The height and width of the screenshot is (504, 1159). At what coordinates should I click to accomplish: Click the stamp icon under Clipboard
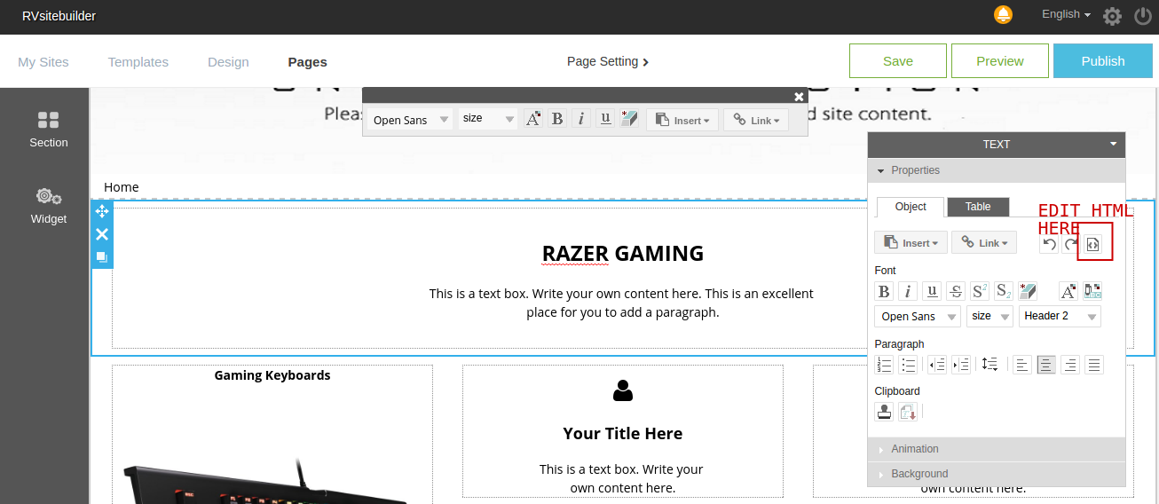click(x=884, y=412)
